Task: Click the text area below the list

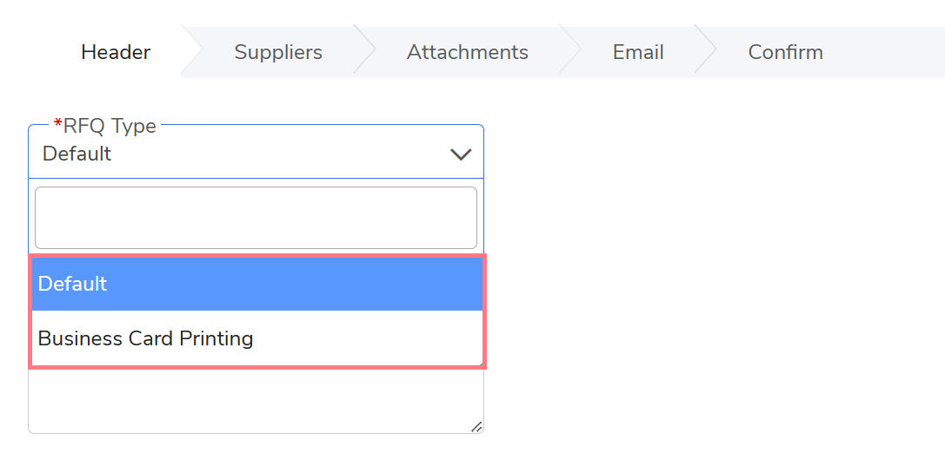Action: (256, 400)
